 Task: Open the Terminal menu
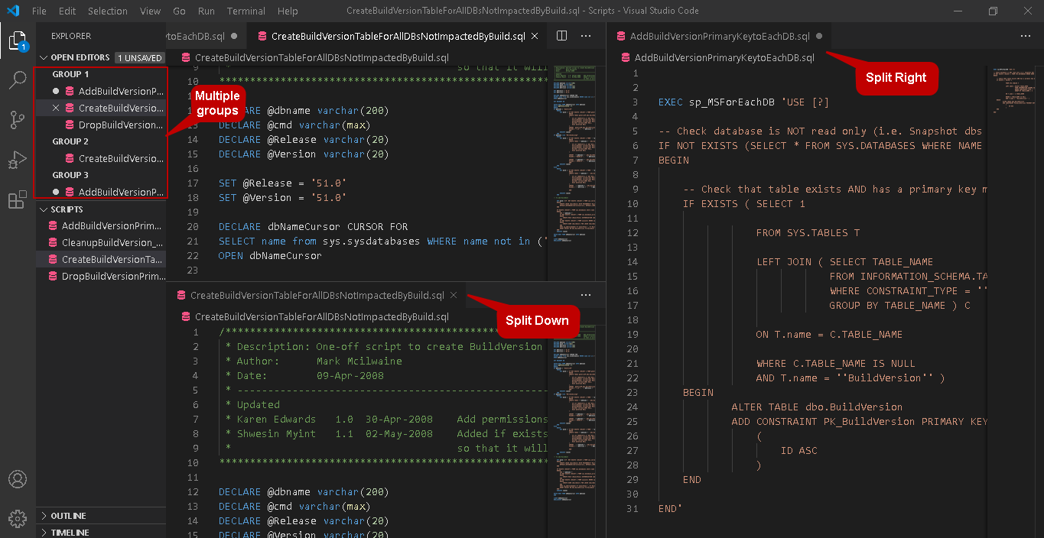246,11
